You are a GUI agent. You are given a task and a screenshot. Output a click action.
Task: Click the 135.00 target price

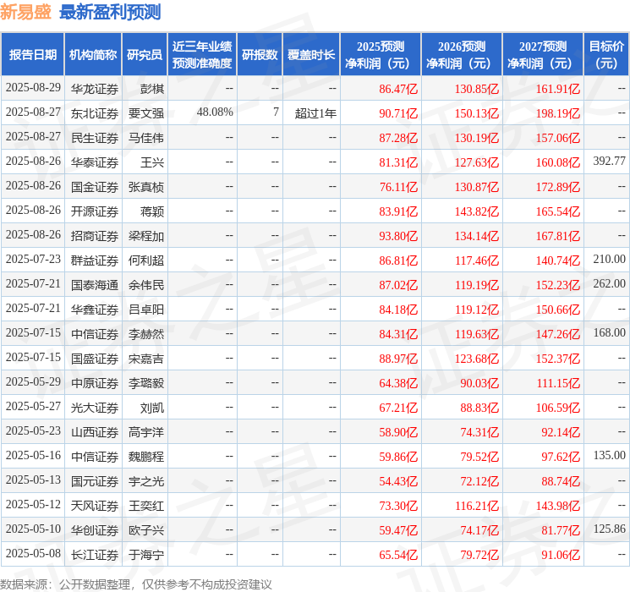[609, 455]
